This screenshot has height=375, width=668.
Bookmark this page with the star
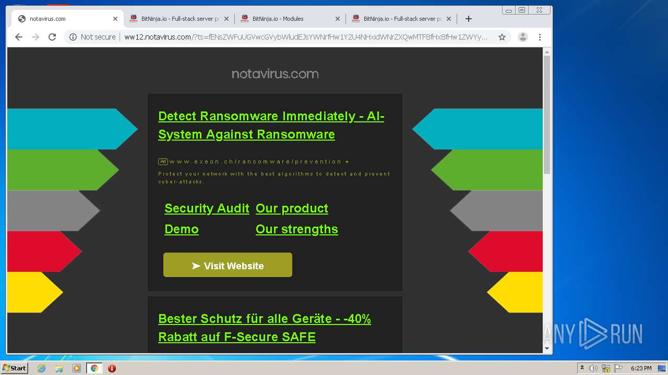pos(502,37)
